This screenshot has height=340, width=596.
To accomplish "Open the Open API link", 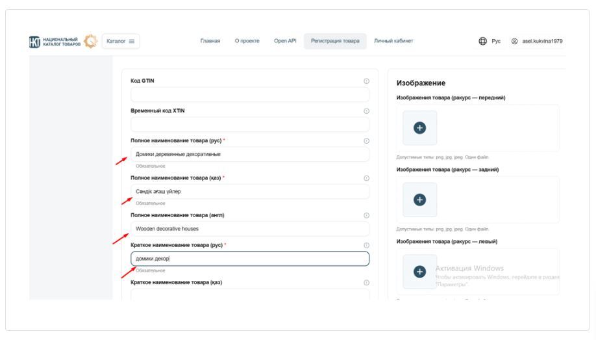I will click(284, 41).
